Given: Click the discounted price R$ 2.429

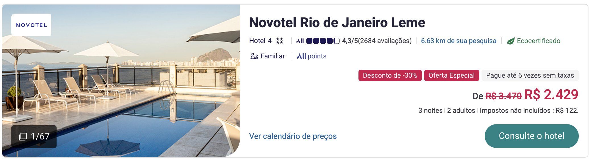Looking at the screenshot, I should (x=551, y=95).
